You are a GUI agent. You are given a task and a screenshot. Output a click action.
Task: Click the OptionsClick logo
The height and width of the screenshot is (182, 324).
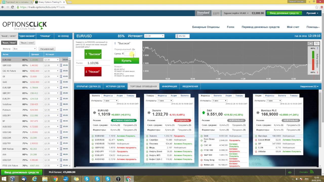pyautogui.click(x=25, y=26)
